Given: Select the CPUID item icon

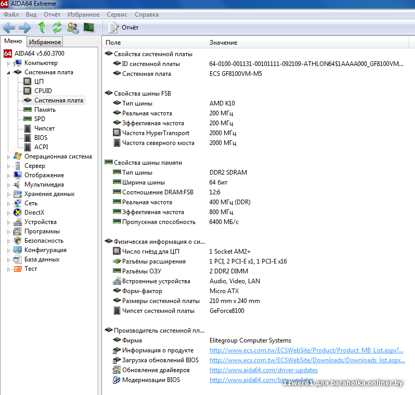Looking at the screenshot, I should 28,91.
